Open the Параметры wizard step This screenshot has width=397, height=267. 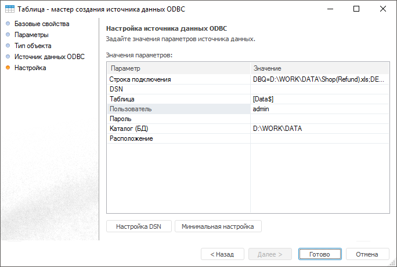click(x=31, y=35)
